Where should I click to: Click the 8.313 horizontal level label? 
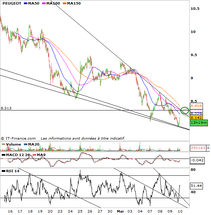click(x=6, y=108)
